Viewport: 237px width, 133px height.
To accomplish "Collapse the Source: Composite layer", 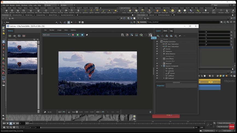I will point(161,66).
